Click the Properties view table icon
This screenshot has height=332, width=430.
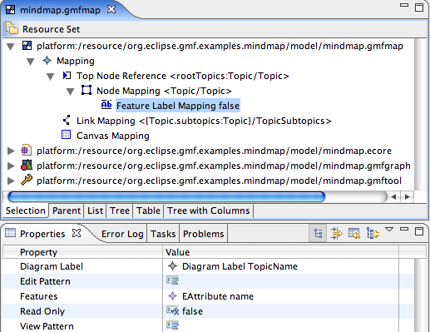pos(11,233)
